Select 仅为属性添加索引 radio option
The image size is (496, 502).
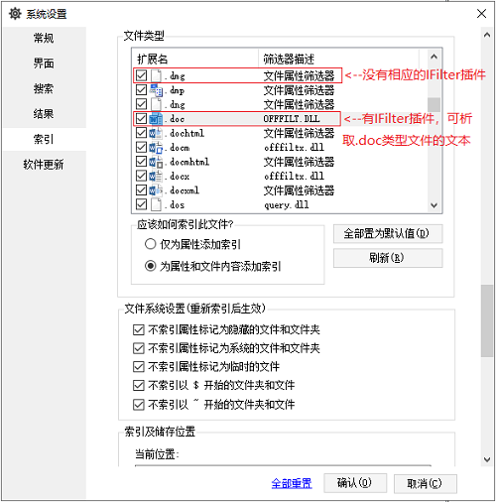(151, 244)
